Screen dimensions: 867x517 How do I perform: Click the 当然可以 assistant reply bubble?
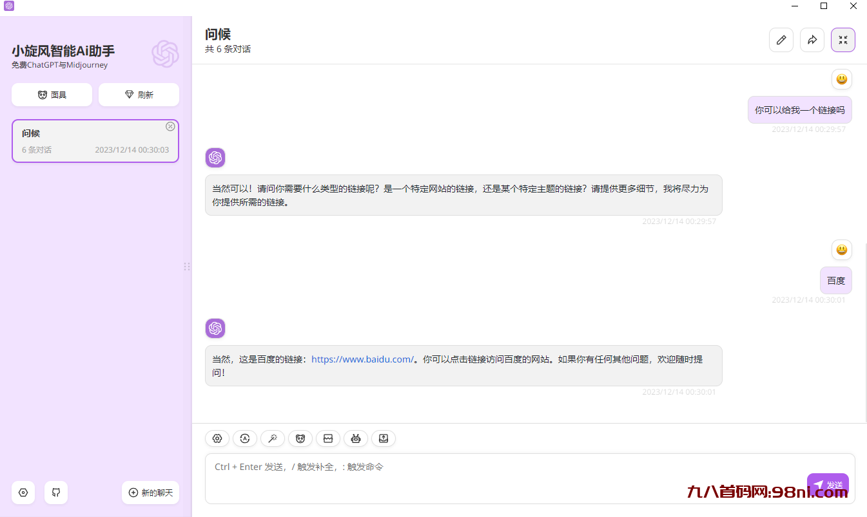pyautogui.click(x=463, y=195)
